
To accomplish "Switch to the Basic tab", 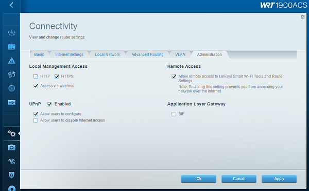I will [39, 54].
